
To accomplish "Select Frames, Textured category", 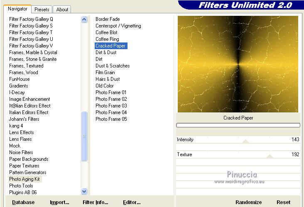I will point(26,66).
